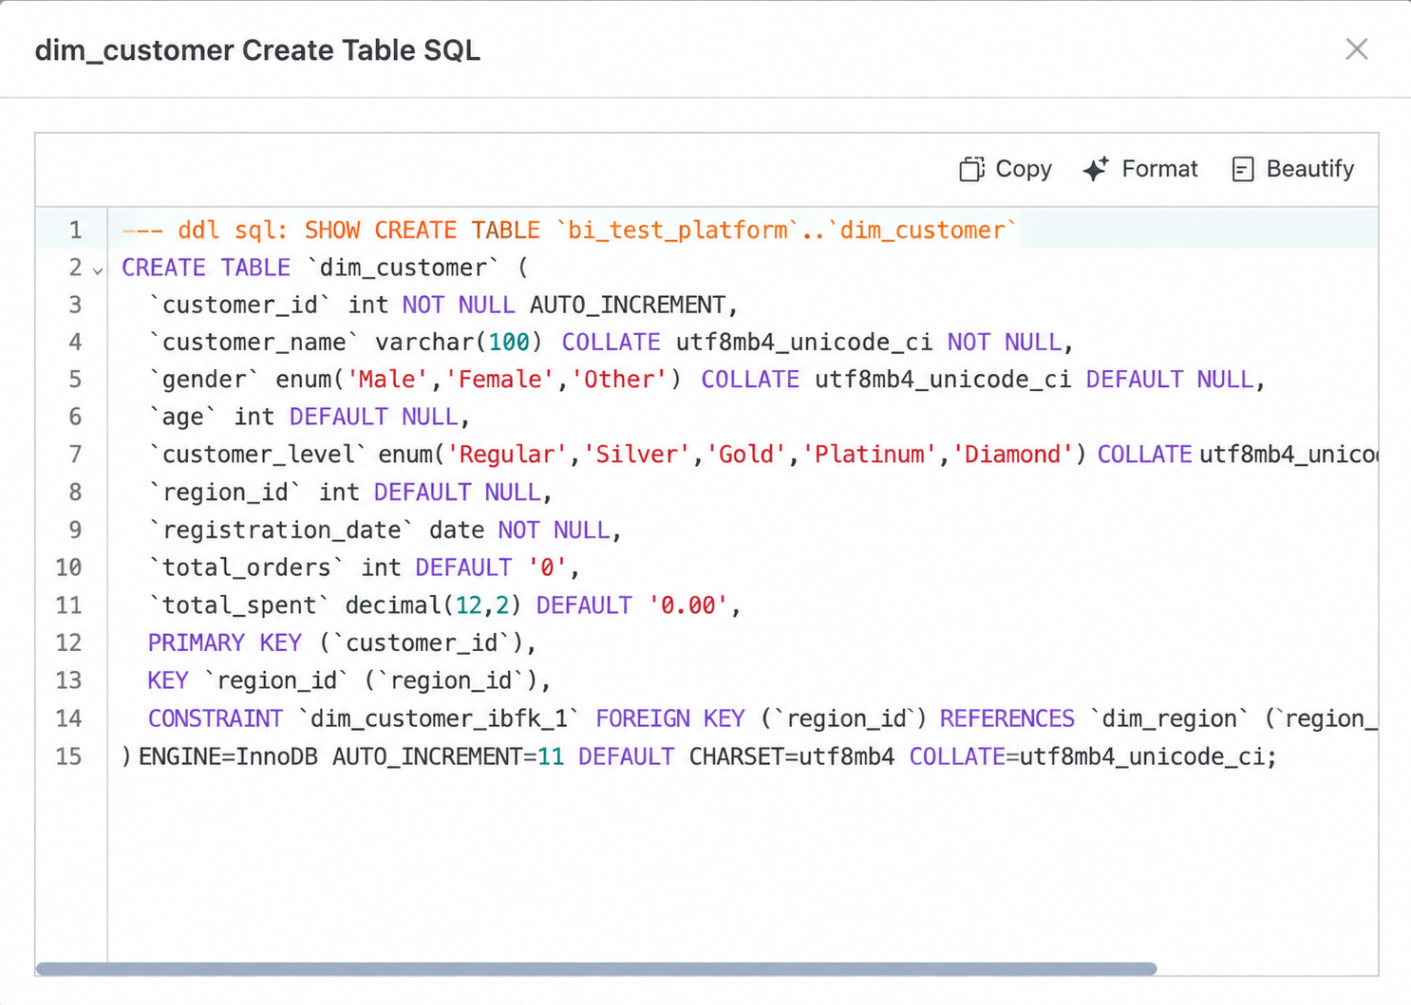Click line number 7 in gutter
The width and height of the screenshot is (1411, 1005).
(x=75, y=455)
